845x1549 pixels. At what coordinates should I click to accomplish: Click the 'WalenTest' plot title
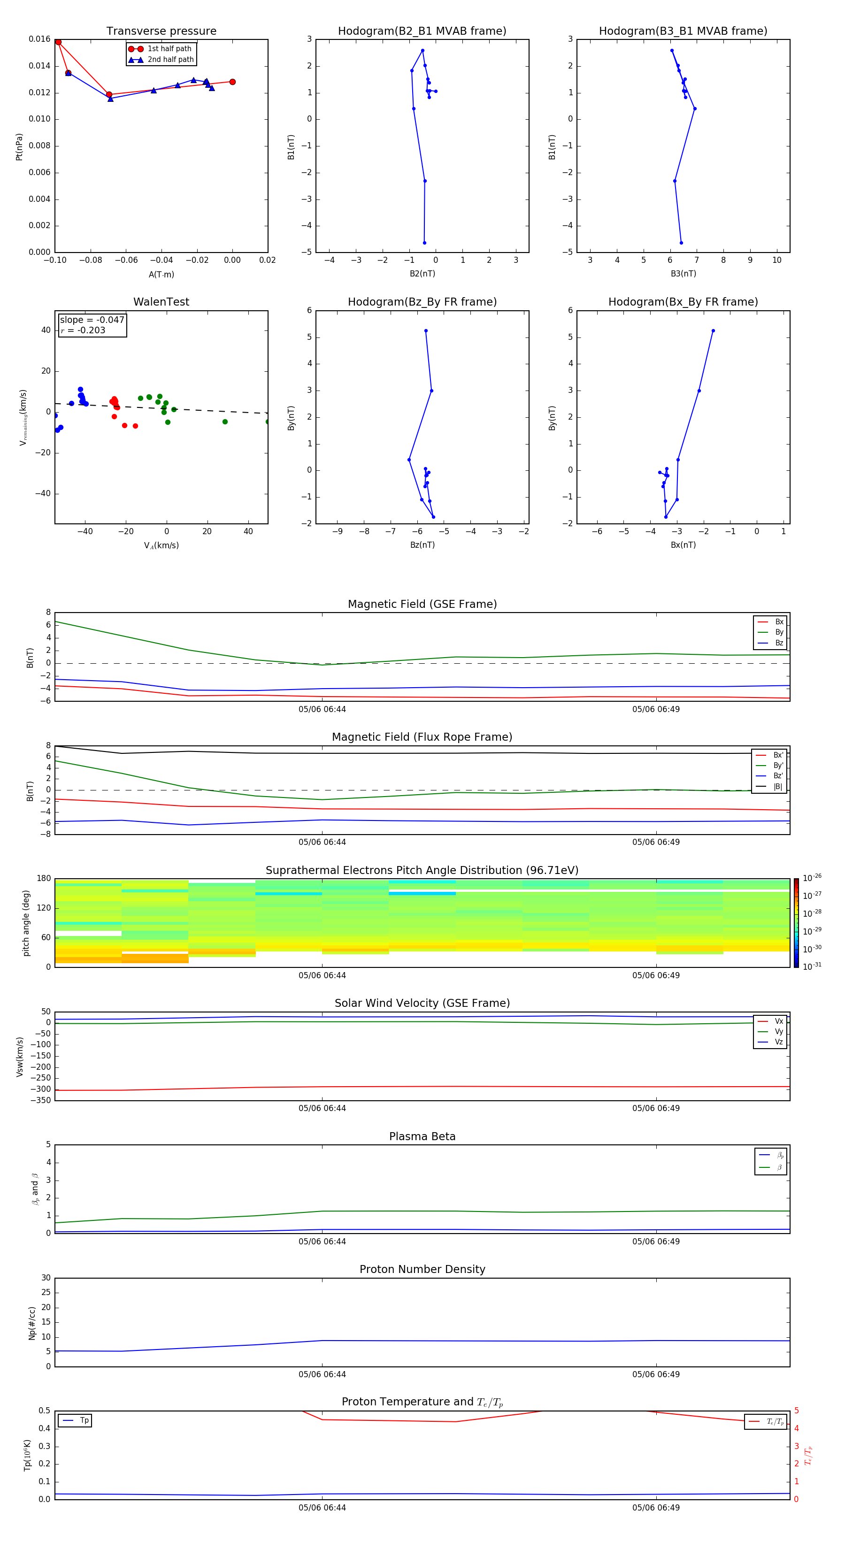[x=161, y=302]
